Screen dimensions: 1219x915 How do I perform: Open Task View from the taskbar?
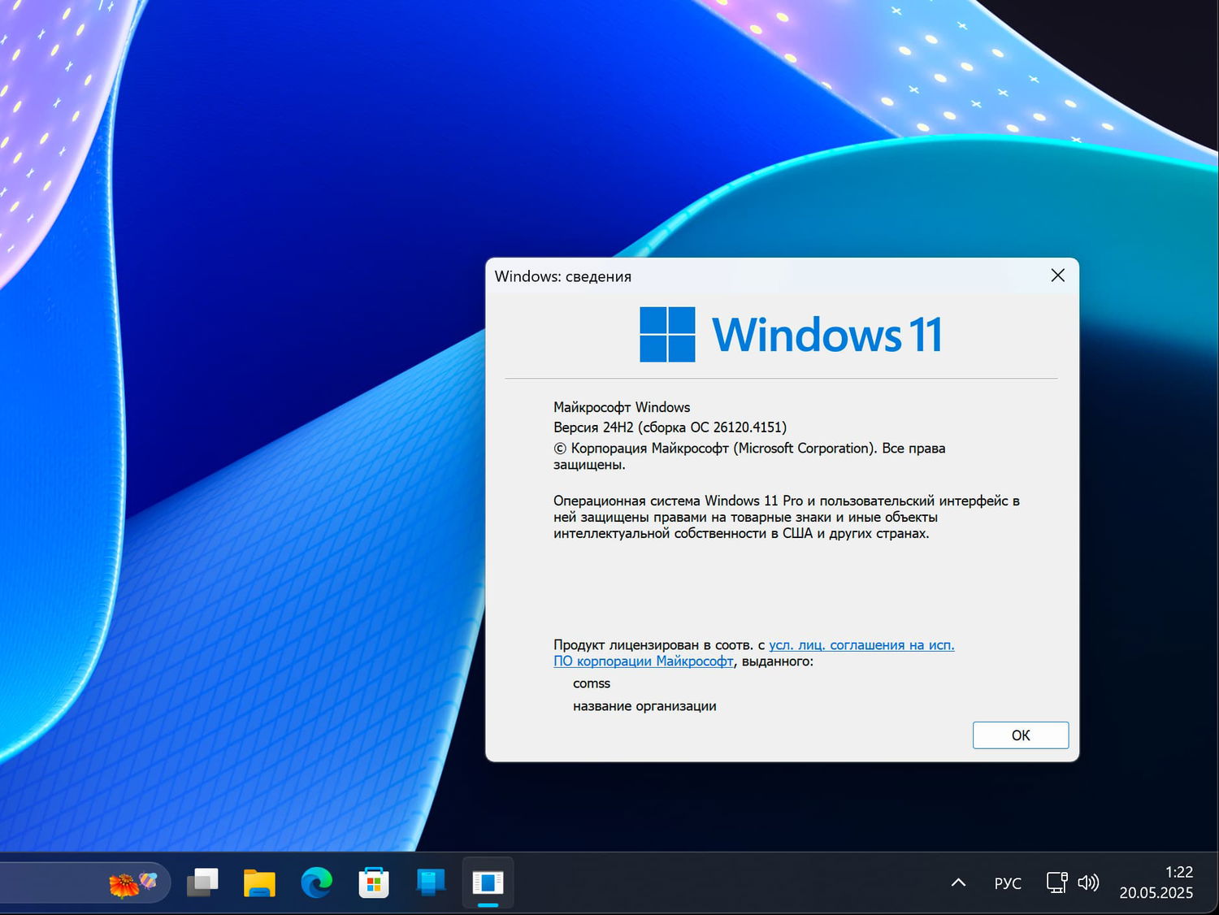coord(202,882)
